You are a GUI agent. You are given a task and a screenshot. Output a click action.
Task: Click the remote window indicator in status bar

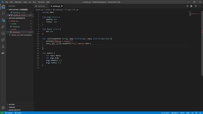click(x=2, y=113)
